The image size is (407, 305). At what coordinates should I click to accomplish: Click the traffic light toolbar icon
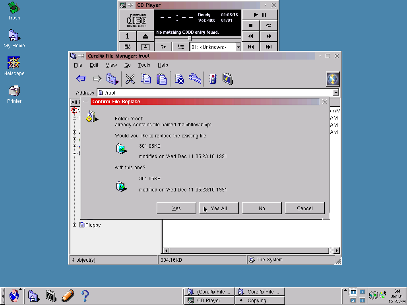213,79
